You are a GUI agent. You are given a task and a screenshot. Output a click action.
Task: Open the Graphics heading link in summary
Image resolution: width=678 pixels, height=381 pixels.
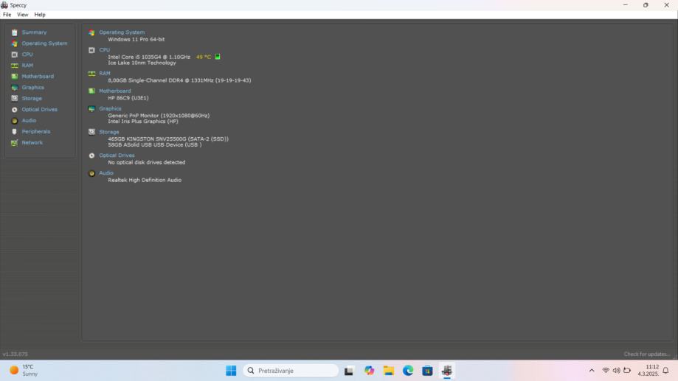(110, 109)
